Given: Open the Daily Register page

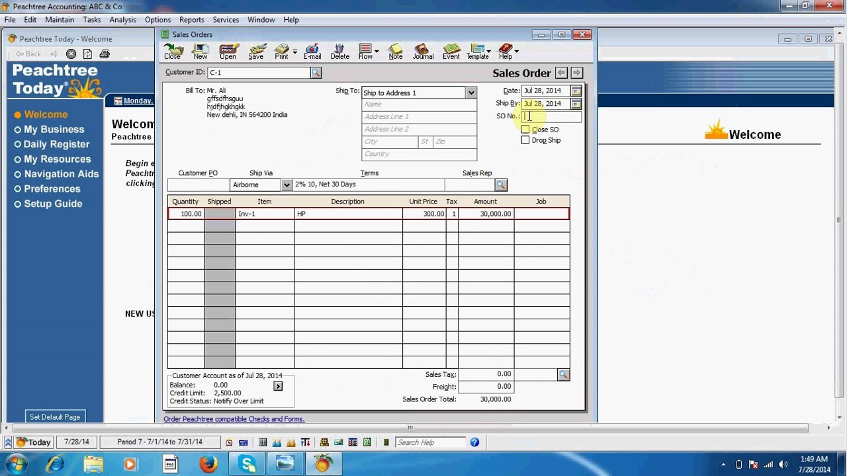Looking at the screenshot, I should coord(57,144).
